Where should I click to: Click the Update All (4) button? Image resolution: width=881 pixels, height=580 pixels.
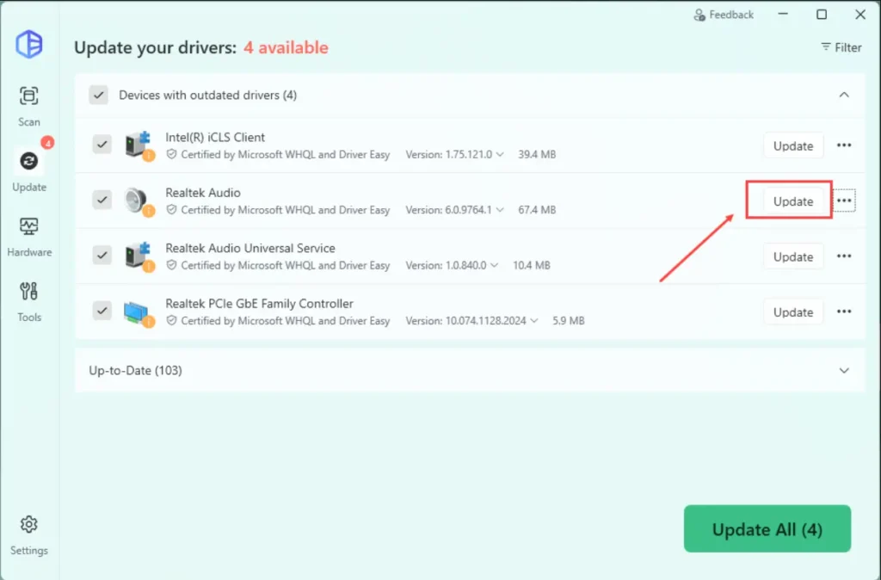click(767, 528)
